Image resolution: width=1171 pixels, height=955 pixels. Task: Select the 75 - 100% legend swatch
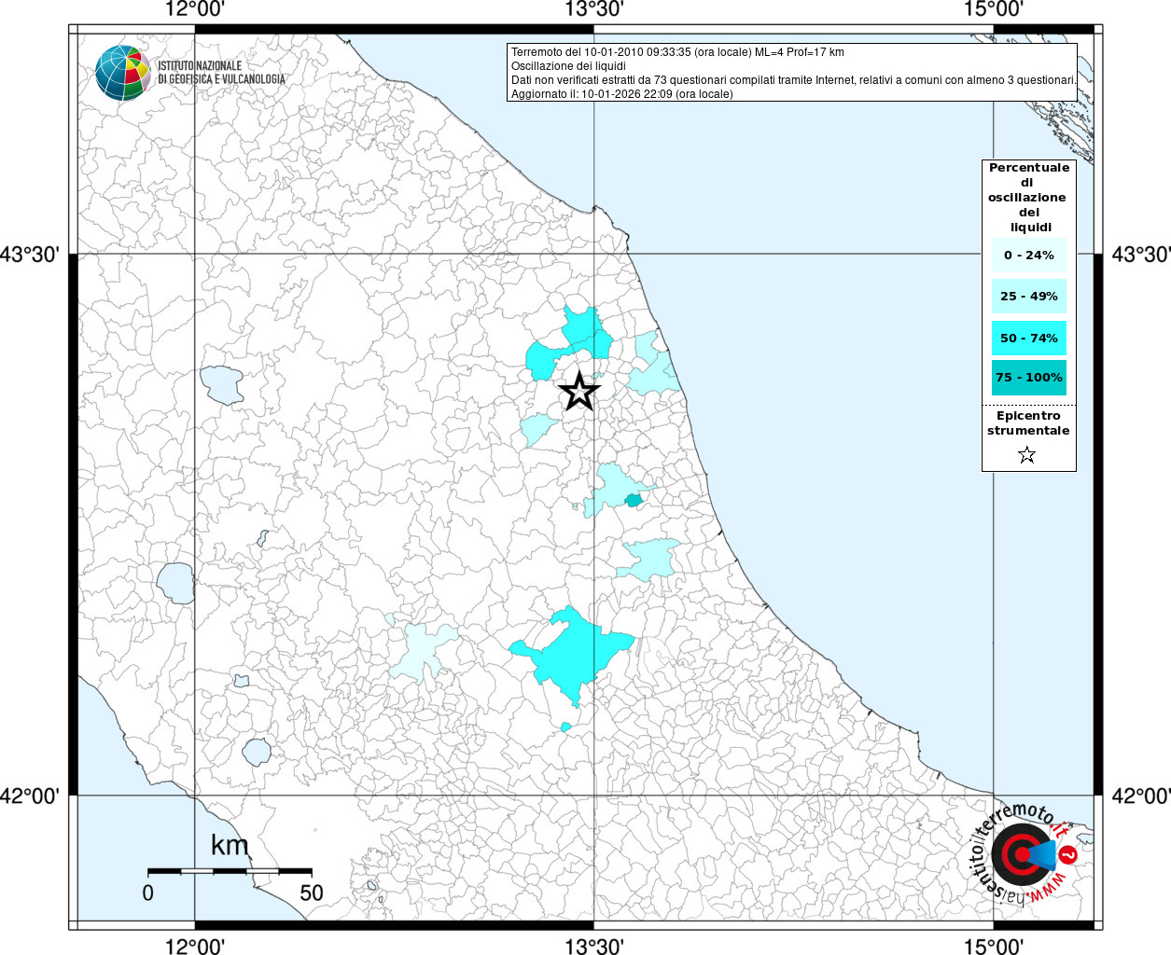point(1028,378)
